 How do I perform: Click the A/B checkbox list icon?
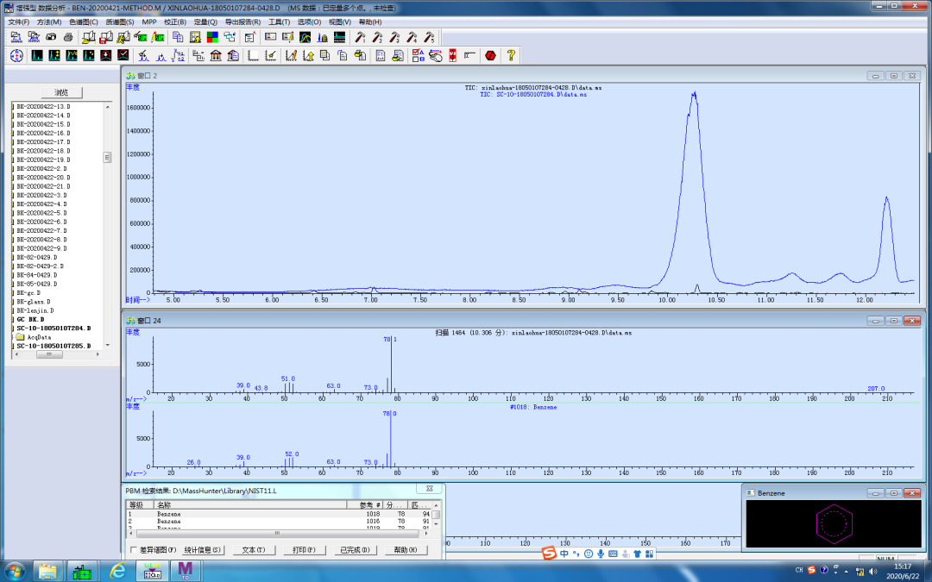[x=418, y=55]
